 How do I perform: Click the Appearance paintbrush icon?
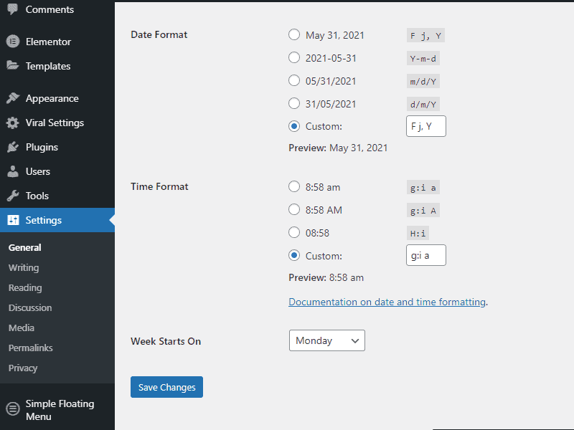pos(13,98)
